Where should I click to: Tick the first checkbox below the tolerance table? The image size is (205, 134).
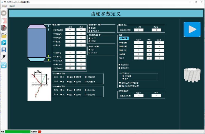[x=120, y=65]
